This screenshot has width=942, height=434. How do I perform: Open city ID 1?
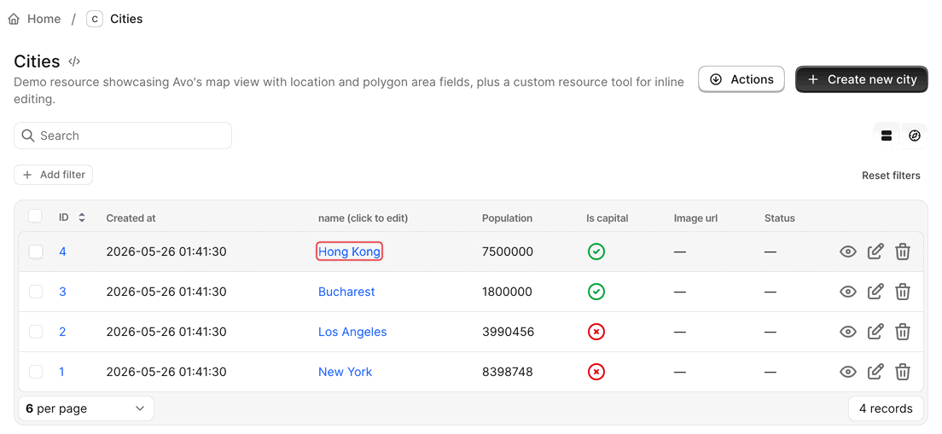(x=62, y=372)
